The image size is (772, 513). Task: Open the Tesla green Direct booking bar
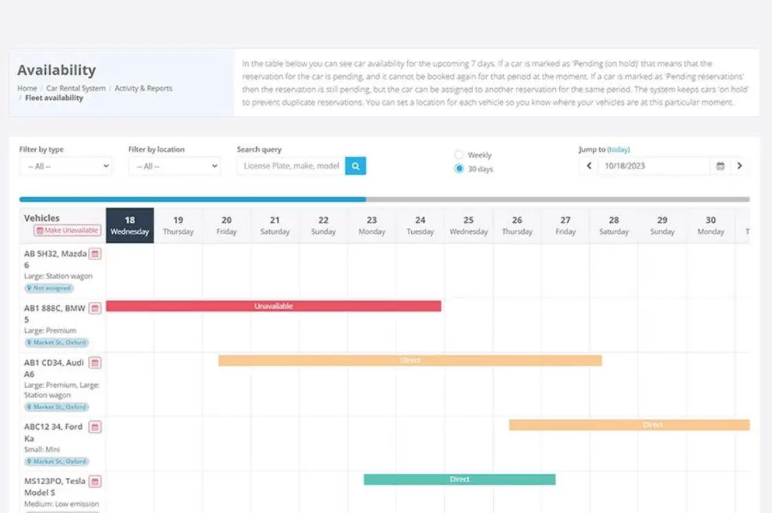point(459,479)
